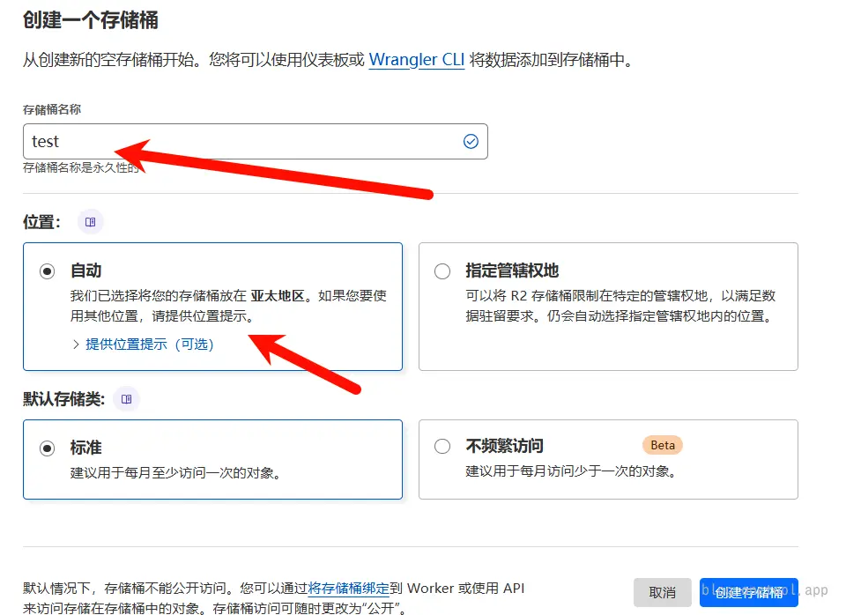Choose the 不频繁访问 storage class radio
Viewport: 846px width, 615px height.
[442, 447]
